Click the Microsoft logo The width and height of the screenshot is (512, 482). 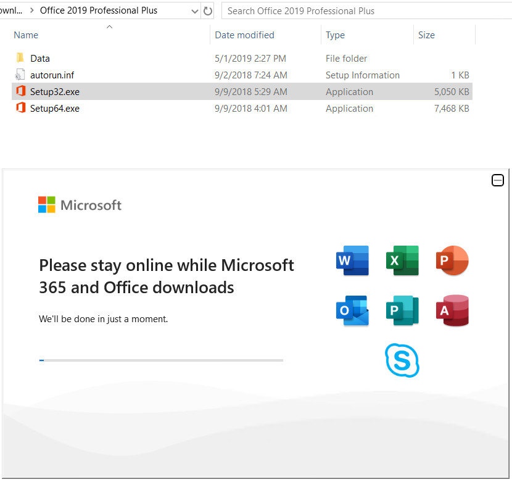[80, 205]
